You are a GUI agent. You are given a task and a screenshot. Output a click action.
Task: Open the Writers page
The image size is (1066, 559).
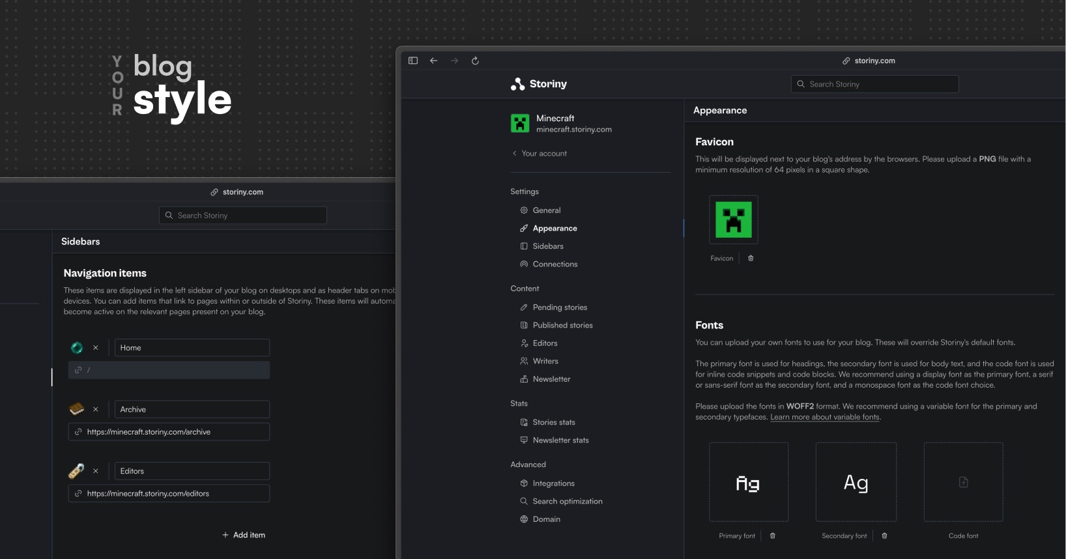(540, 361)
